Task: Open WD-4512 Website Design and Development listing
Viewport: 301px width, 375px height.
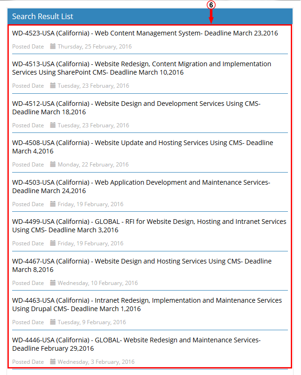Action: (136, 108)
